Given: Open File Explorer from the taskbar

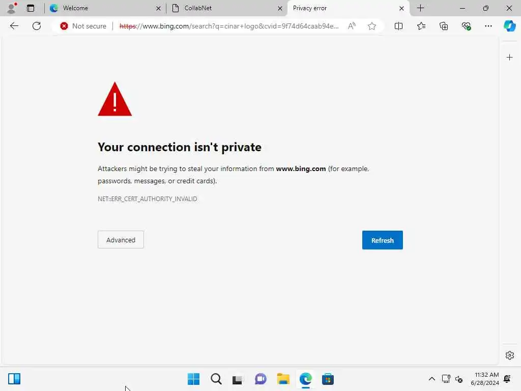Looking at the screenshot, I should pyautogui.click(x=283, y=379).
